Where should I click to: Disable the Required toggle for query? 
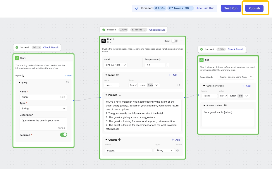(x=64, y=135)
